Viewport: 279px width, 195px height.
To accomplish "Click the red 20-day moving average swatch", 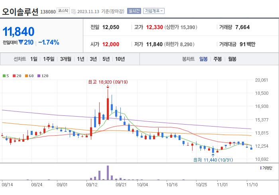I will (x=14, y=76).
